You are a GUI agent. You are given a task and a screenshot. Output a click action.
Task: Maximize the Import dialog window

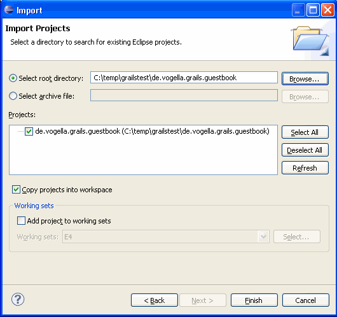pos(313,10)
